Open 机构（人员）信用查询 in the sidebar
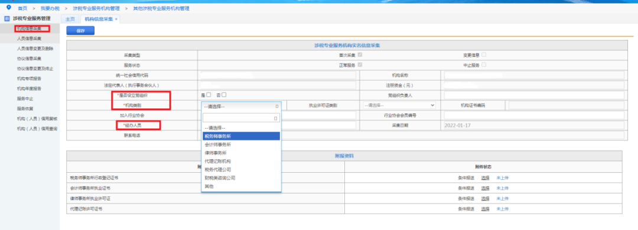Screen dimensions: 638x230 (x=37, y=129)
